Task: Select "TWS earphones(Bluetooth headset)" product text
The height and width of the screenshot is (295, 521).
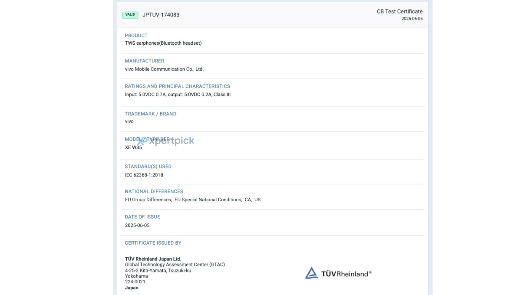Action: 163,43
